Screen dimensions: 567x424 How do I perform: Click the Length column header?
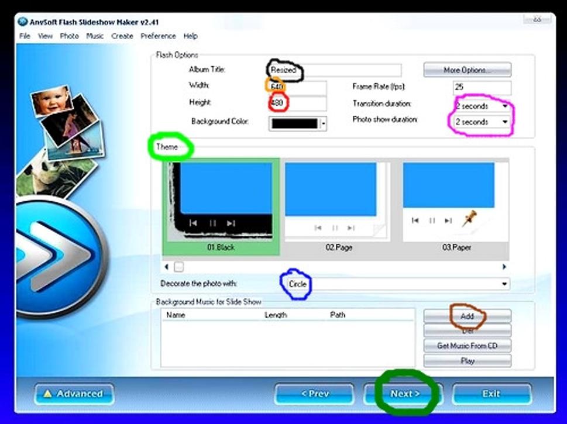[276, 315]
